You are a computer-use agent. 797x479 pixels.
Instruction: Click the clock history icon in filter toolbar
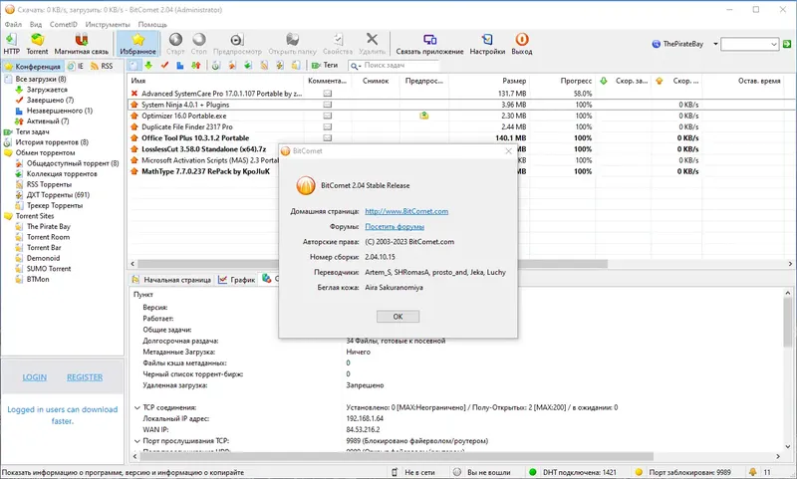point(216,65)
